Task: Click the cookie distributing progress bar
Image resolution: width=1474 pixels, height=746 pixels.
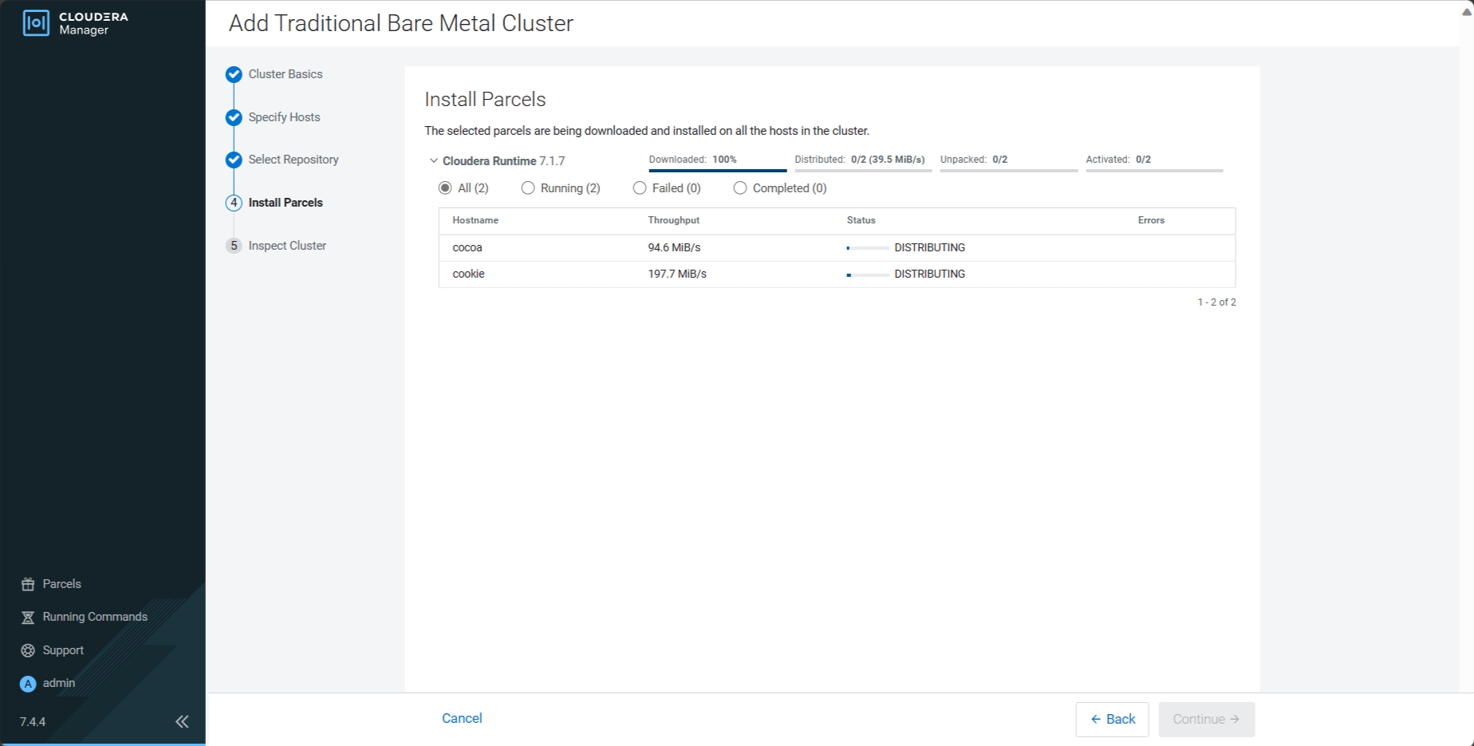Action: point(868,274)
